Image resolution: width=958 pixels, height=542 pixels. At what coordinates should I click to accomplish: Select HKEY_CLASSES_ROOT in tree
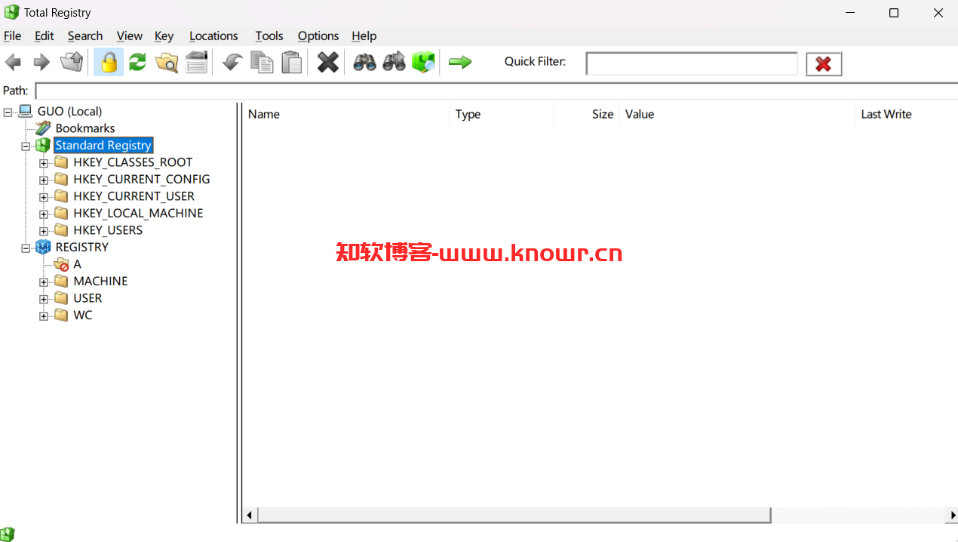pos(133,162)
